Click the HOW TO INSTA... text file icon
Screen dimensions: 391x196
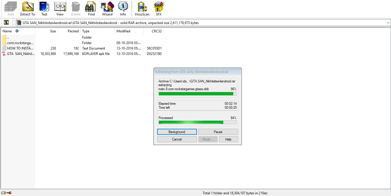point(4,48)
